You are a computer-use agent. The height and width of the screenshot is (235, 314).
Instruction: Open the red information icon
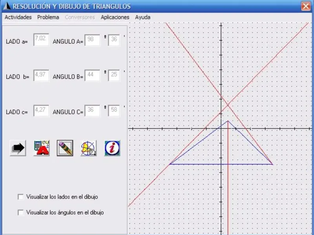pos(112,148)
